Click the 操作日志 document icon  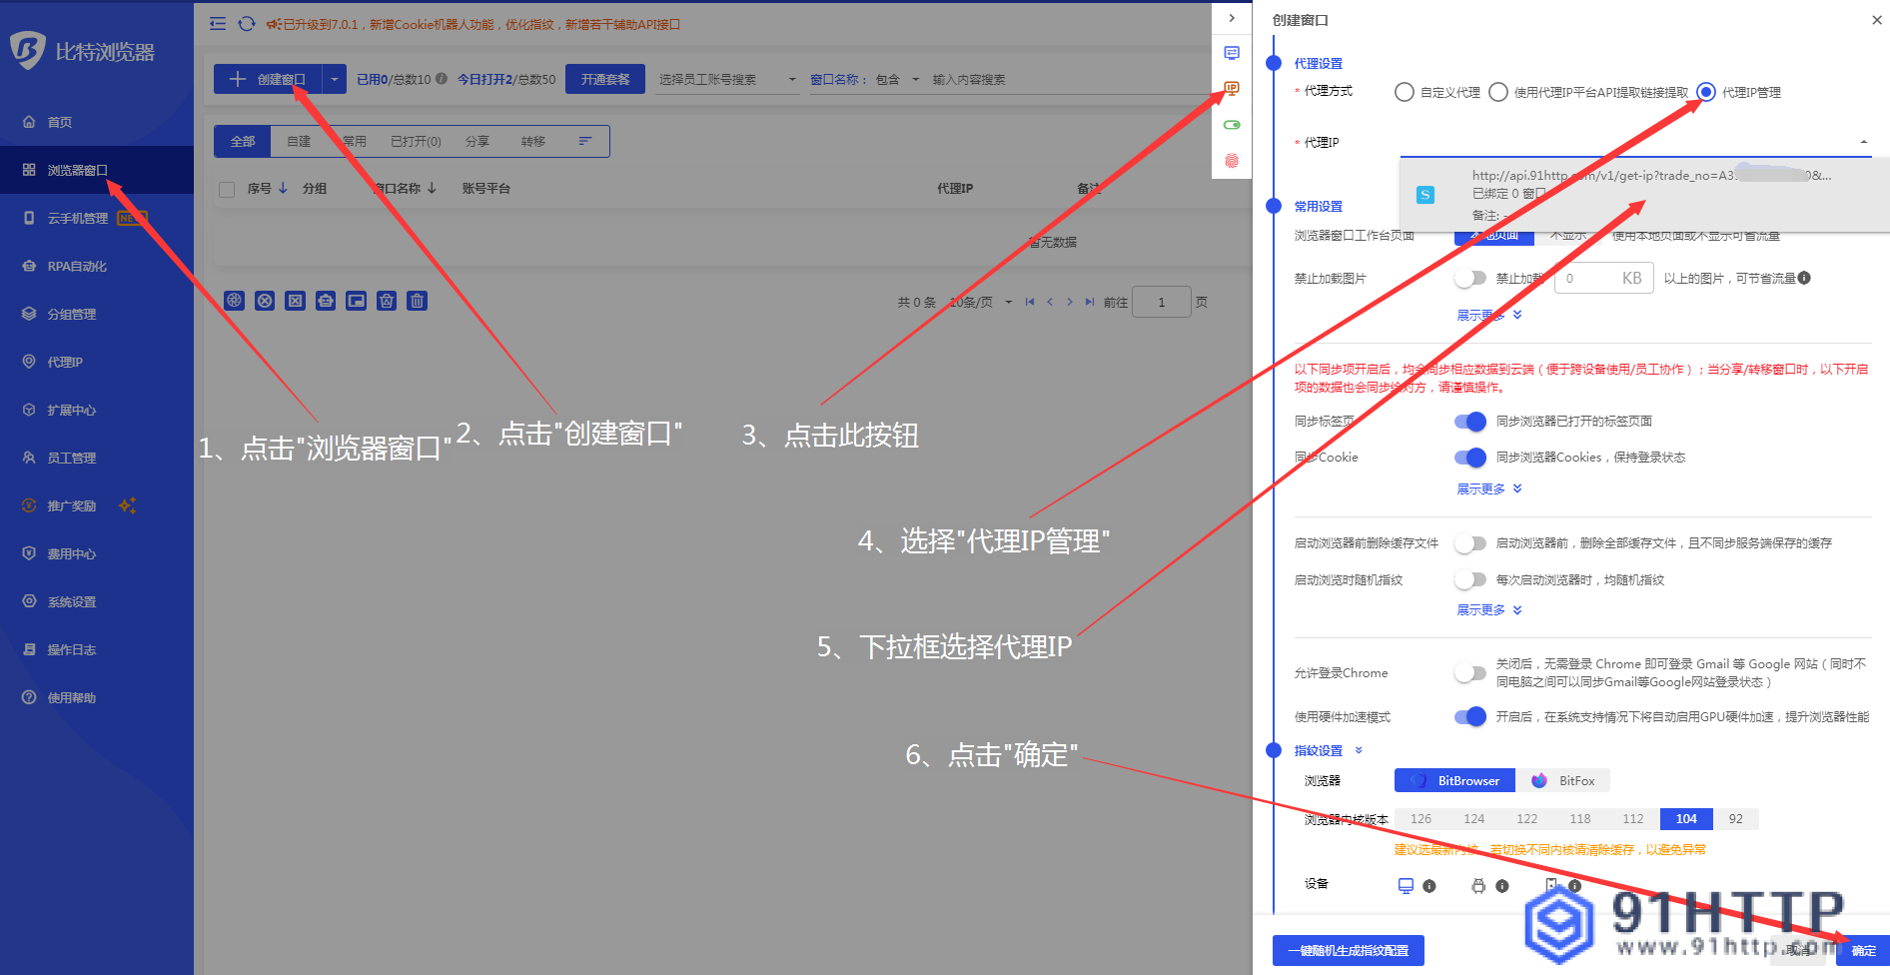pos(29,649)
